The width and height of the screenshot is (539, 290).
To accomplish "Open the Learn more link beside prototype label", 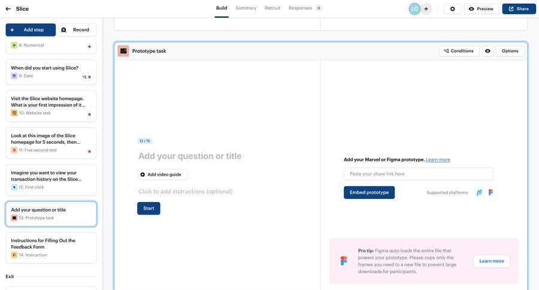I will coord(438,160).
